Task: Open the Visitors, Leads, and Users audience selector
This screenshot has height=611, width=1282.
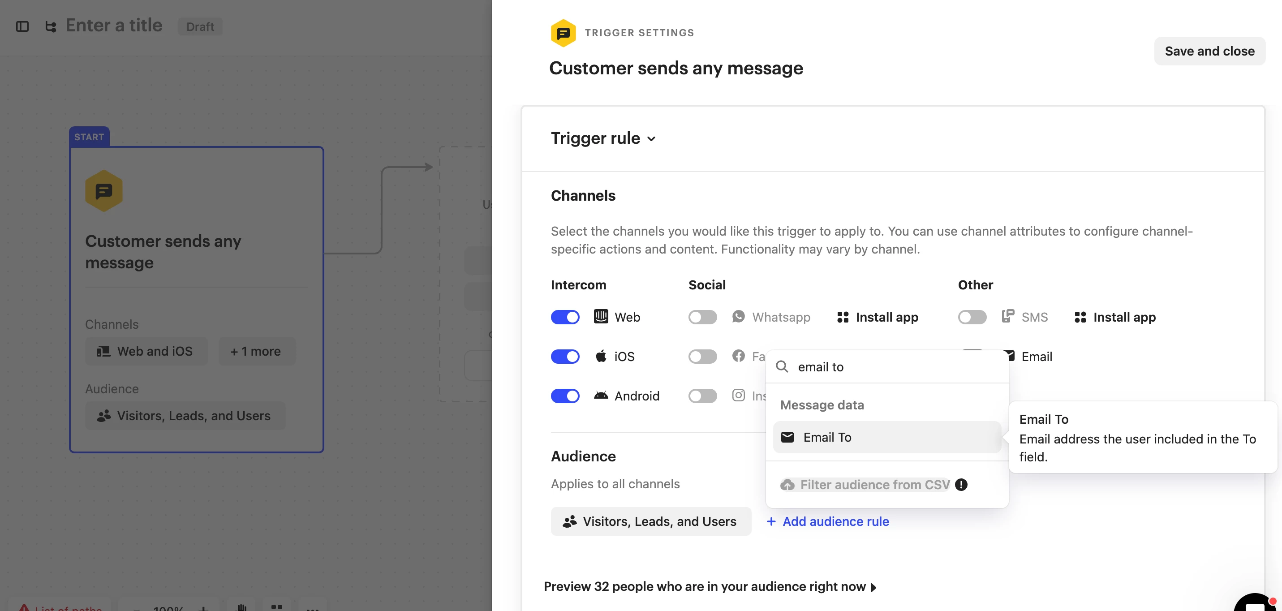Action: coord(650,521)
